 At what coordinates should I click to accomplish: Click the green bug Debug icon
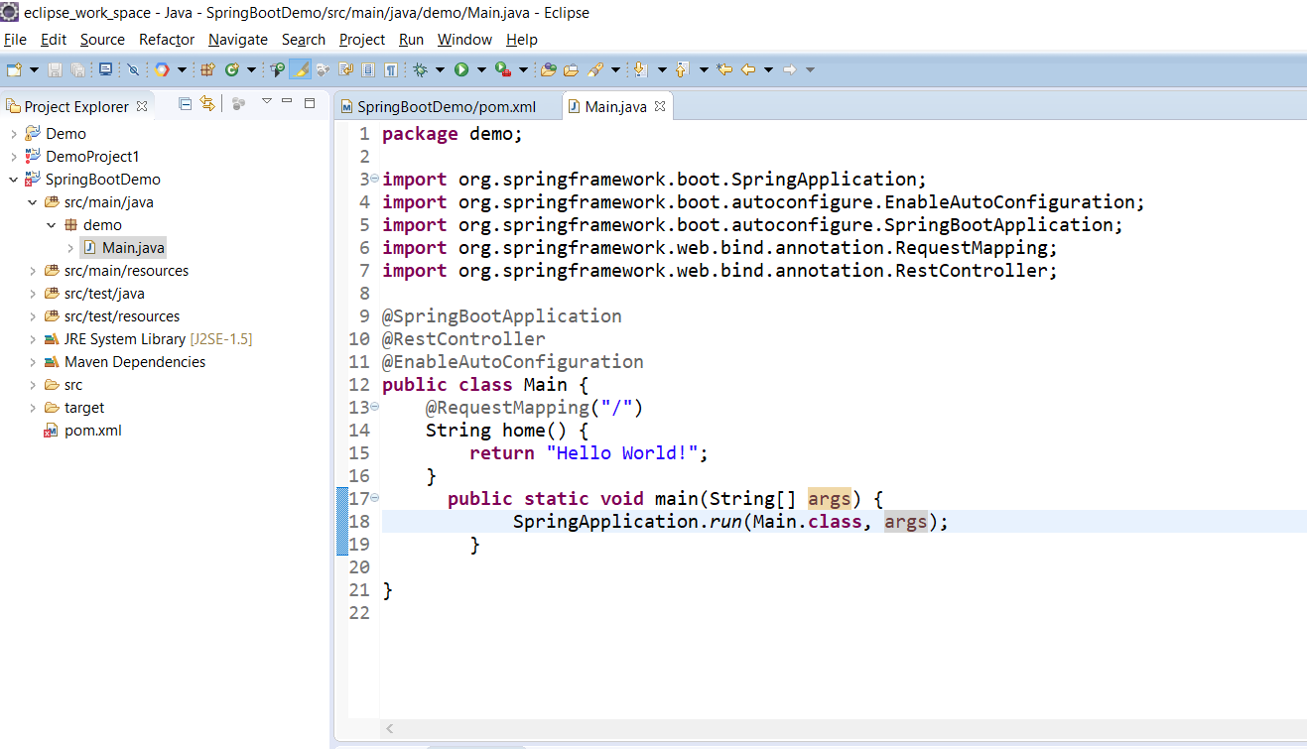(420, 69)
